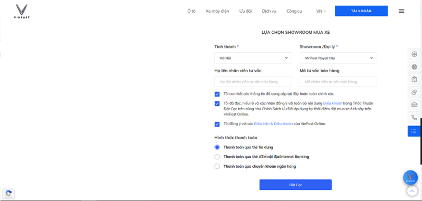Click the 'LỰA CHỌN SHOWROOM MUA XE' heading

pos(295,33)
